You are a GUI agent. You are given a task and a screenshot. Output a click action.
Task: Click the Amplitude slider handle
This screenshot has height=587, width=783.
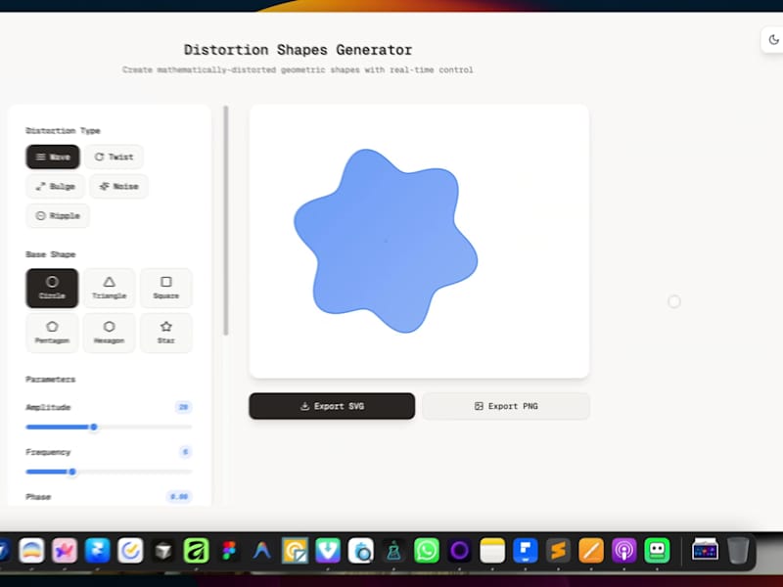(x=93, y=427)
